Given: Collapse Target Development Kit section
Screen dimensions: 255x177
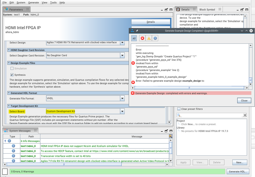Looking at the screenshot, I should click(9, 106).
